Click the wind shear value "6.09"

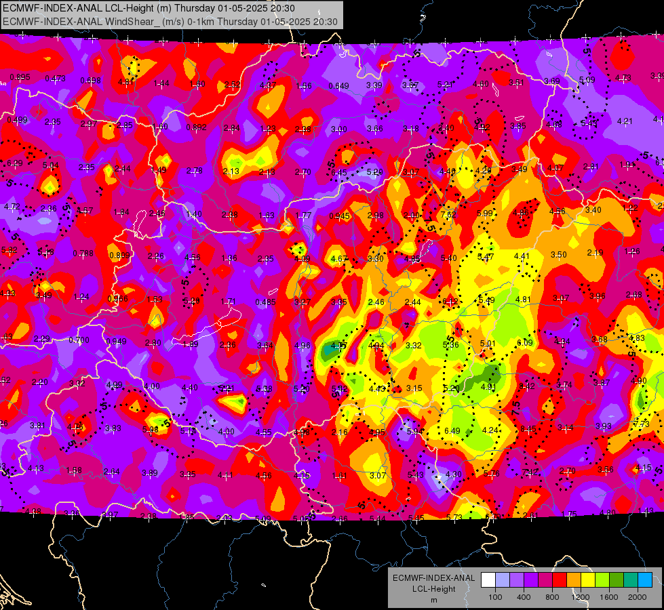coord(525,342)
